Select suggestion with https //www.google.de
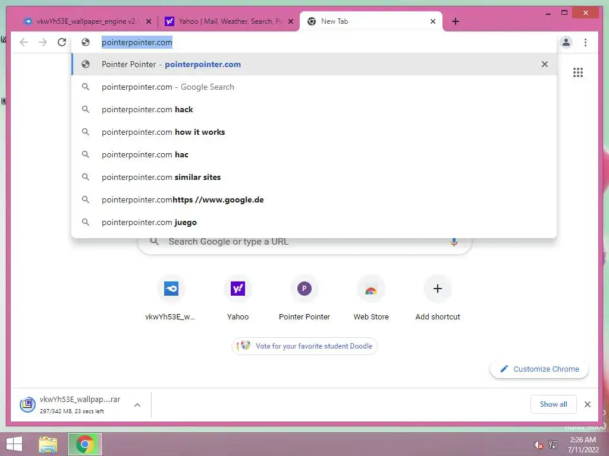Viewport: 609px width, 456px height. coord(314,199)
